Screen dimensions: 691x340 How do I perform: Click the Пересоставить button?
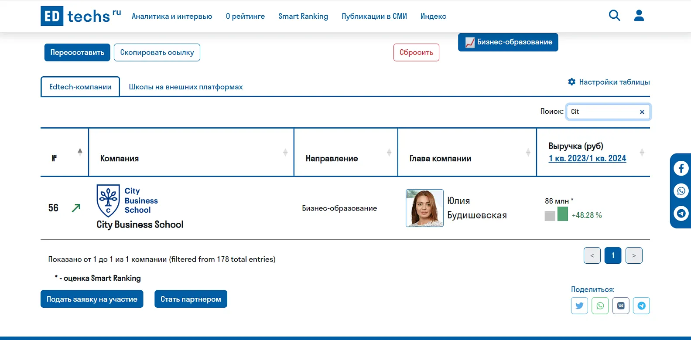[x=77, y=52]
